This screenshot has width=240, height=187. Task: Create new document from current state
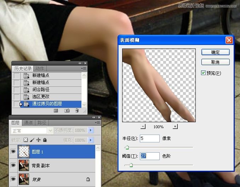[x=56, y=110]
